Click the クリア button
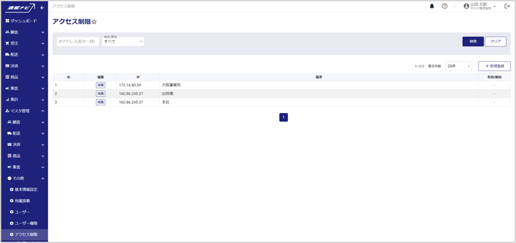The height and width of the screenshot is (243, 516). 495,41
